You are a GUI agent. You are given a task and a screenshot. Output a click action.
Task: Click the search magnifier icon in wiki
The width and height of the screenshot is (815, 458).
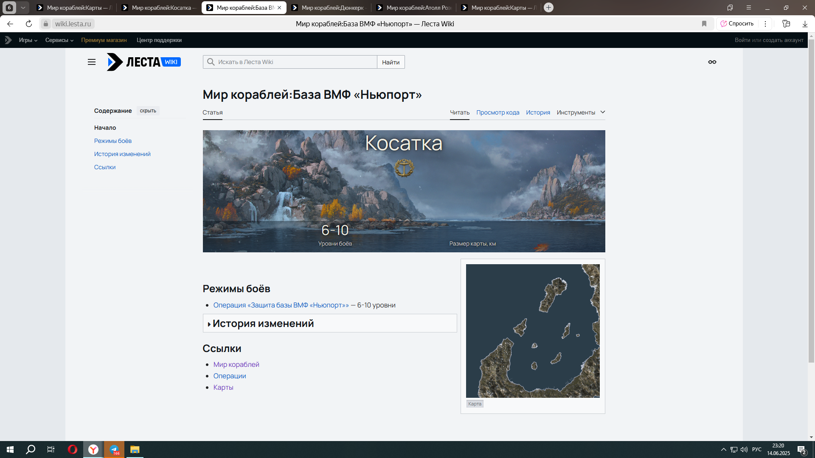pyautogui.click(x=211, y=62)
